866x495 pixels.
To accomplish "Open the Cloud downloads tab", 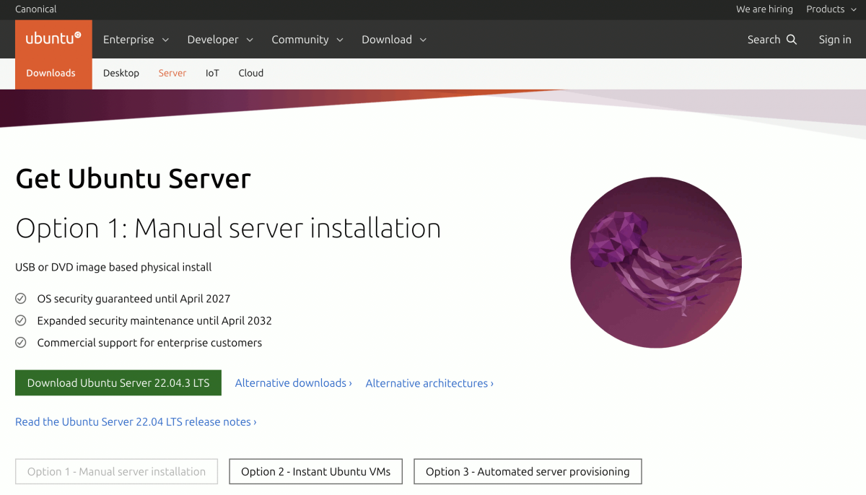I will 250,73.
